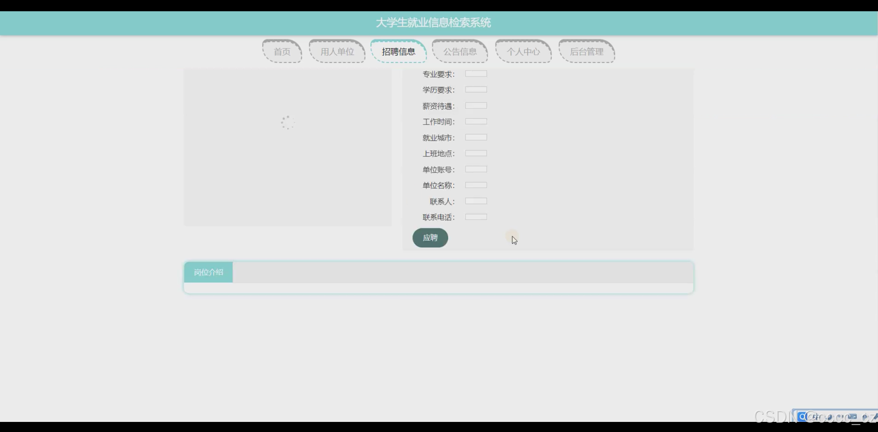878x432 pixels.
Task: Click the 大学生就业信息检索系统 header title
Action: tap(433, 23)
